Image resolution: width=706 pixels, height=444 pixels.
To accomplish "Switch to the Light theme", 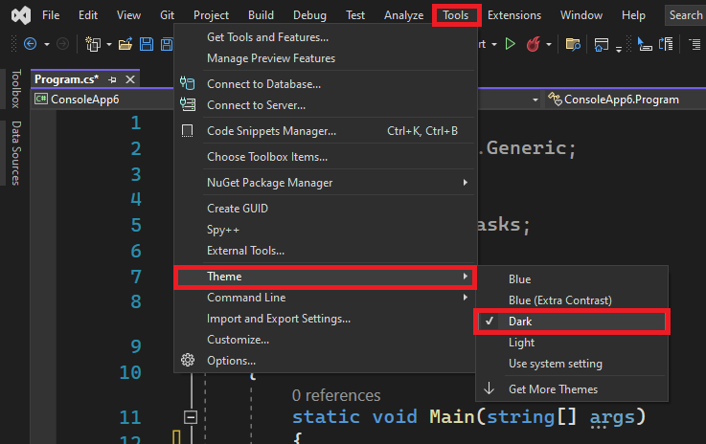I will pos(572,343).
